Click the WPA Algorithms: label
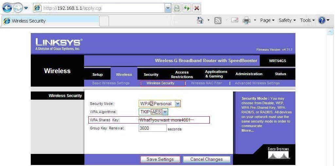The image size is (335, 166). [x=103, y=112]
